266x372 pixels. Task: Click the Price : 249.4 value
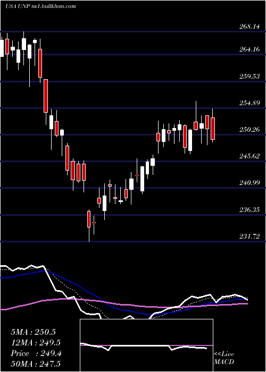(36, 353)
